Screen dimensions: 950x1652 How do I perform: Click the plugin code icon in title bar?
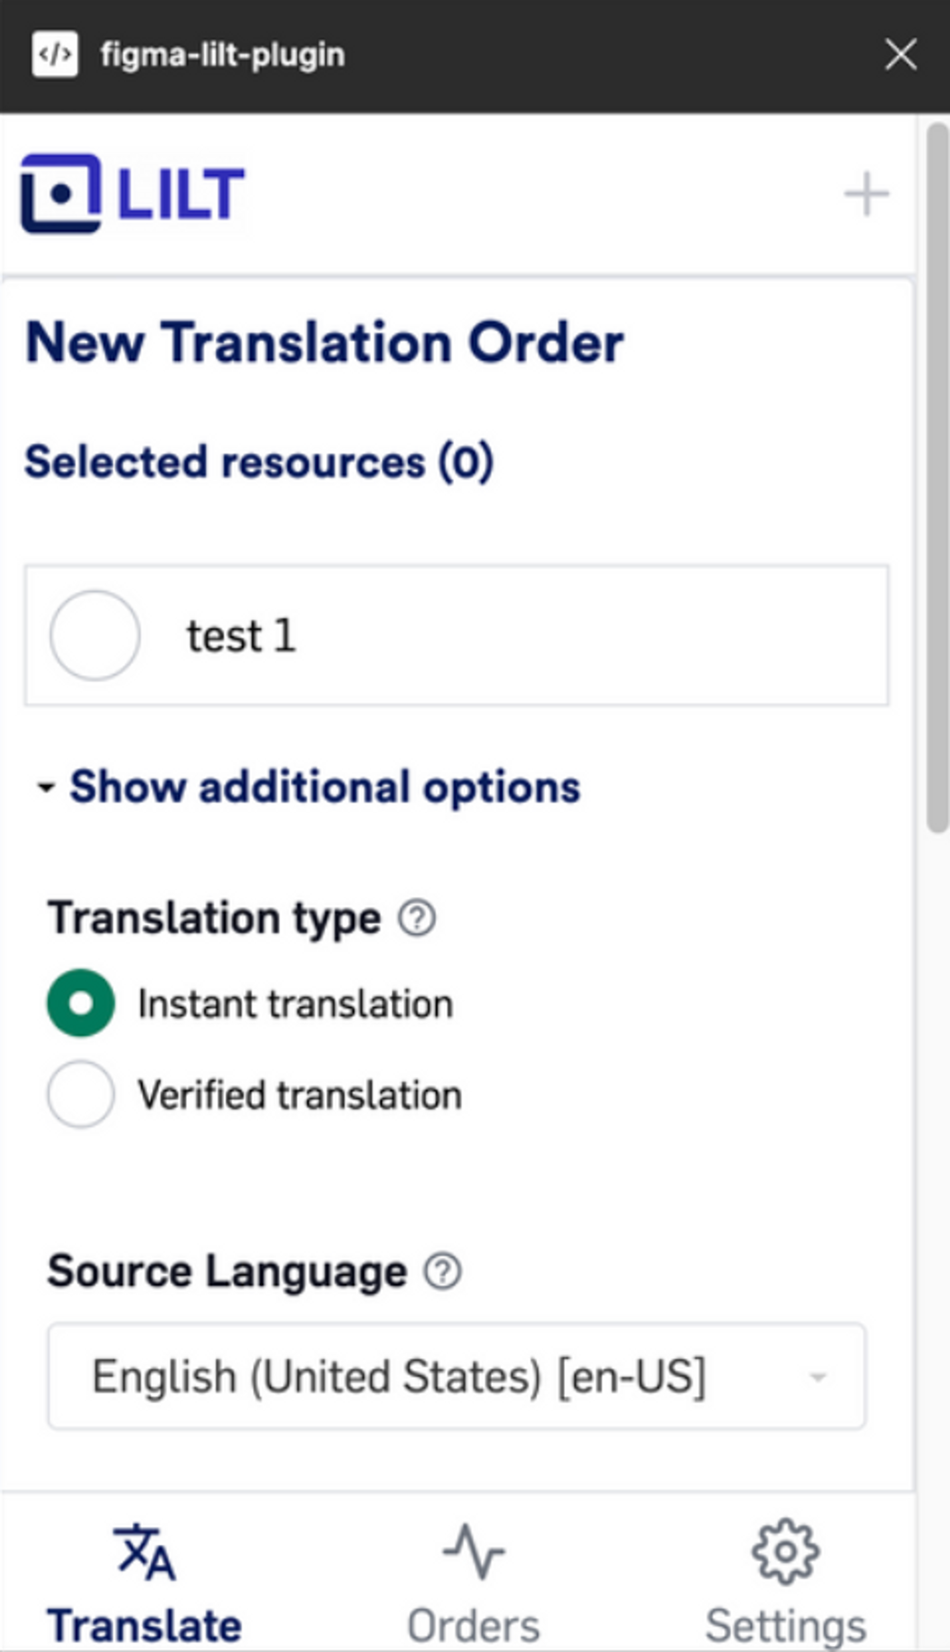[x=55, y=54]
